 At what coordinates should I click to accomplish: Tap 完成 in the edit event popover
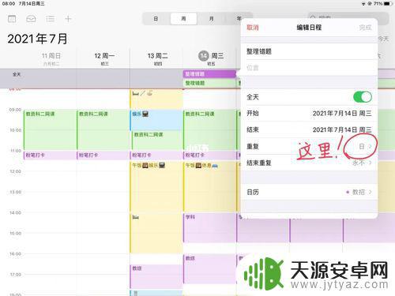point(365,28)
